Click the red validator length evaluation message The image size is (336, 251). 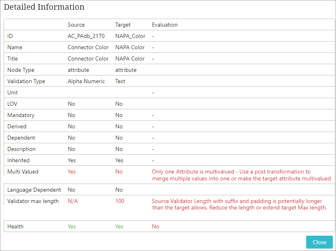point(239,204)
